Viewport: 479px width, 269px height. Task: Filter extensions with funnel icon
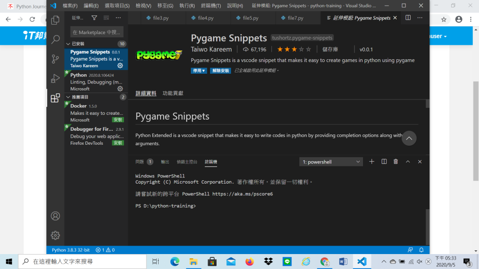[94, 18]
